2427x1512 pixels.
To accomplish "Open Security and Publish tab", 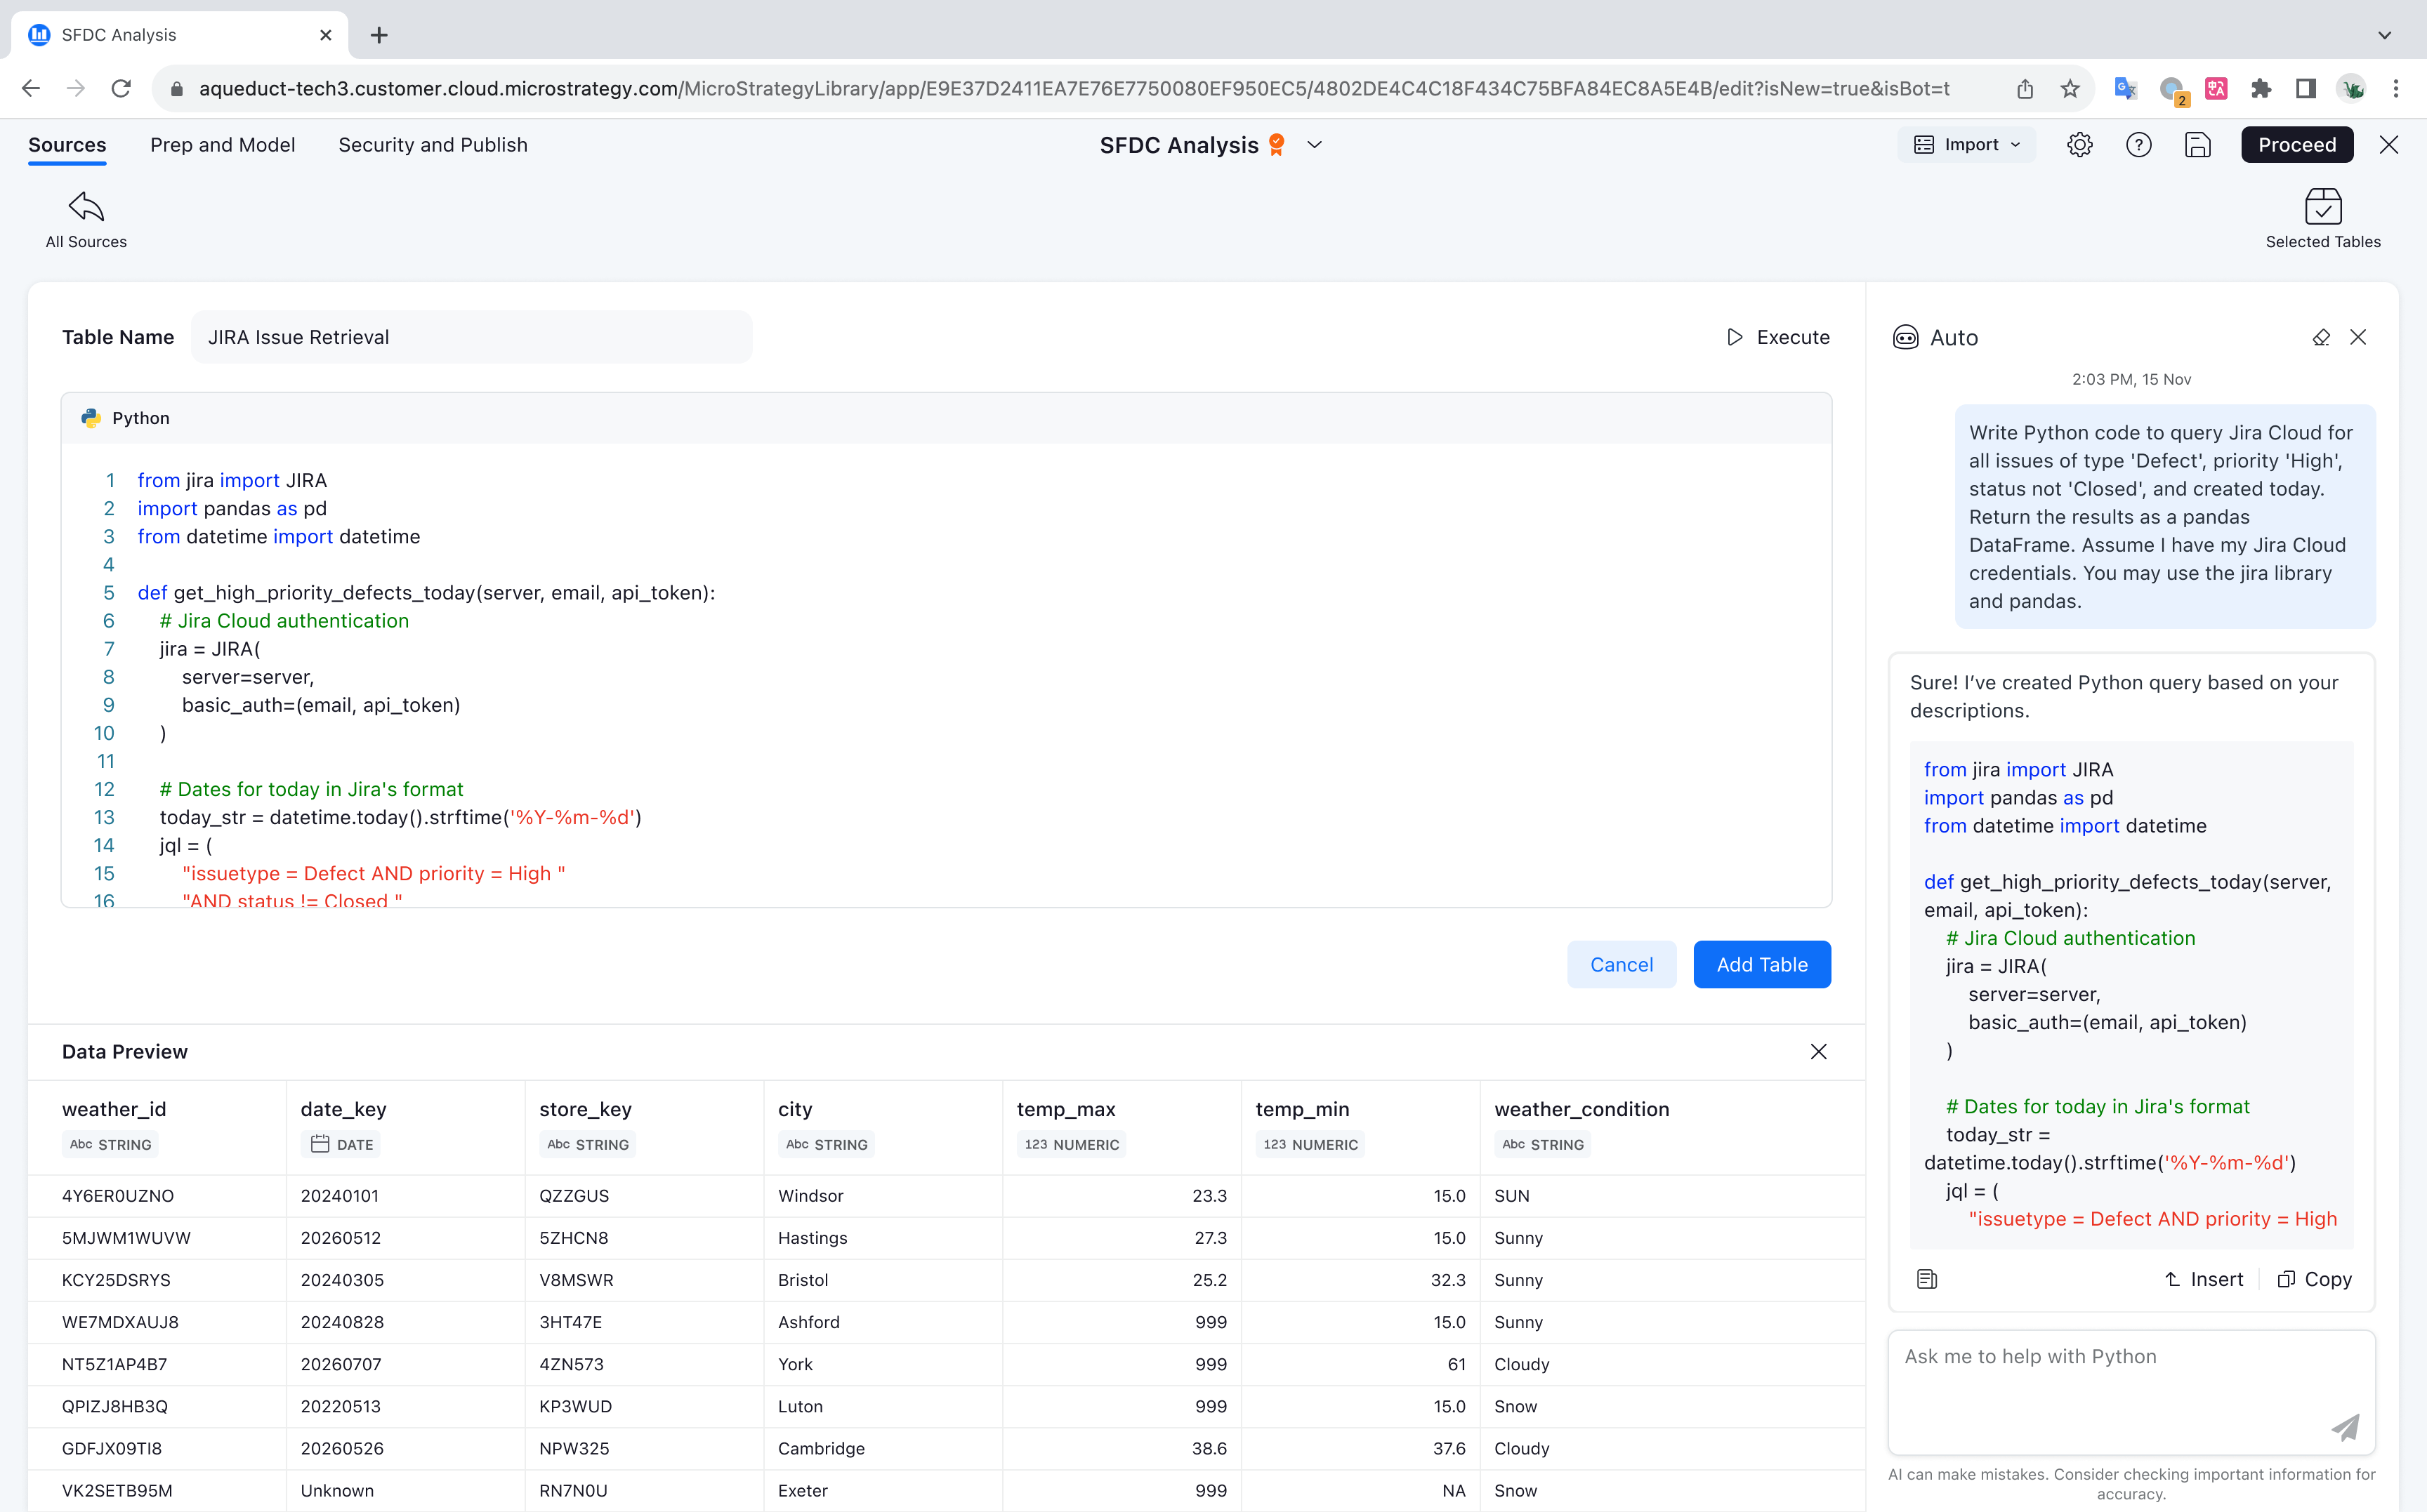I will point(432,145).
